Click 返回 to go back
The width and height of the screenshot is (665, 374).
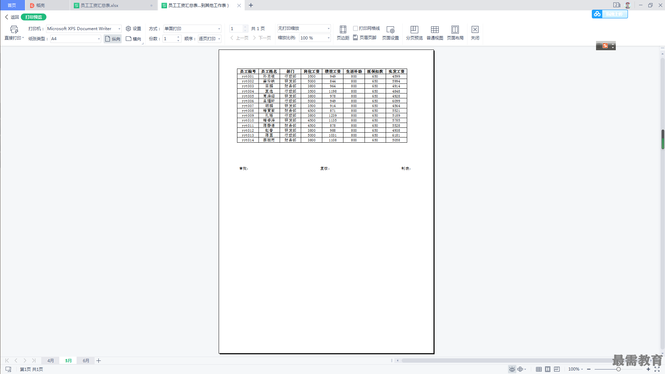pos(12,17)
